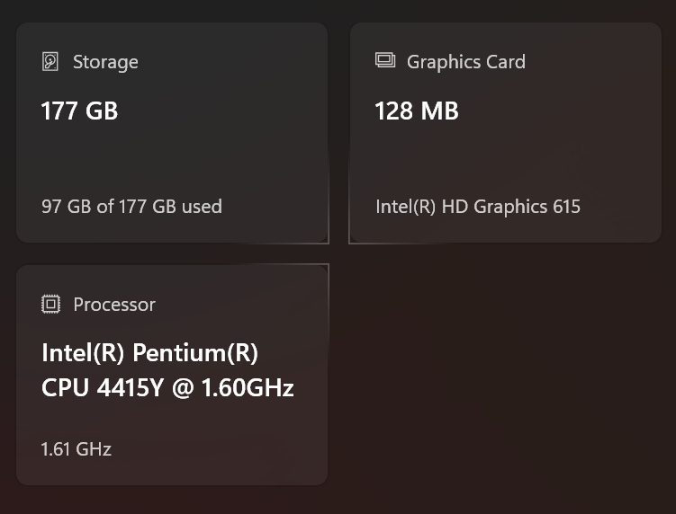Click the 97 GB of 177 GB used text
This screenshot has width=676, height=514.
tap(131, 207)
